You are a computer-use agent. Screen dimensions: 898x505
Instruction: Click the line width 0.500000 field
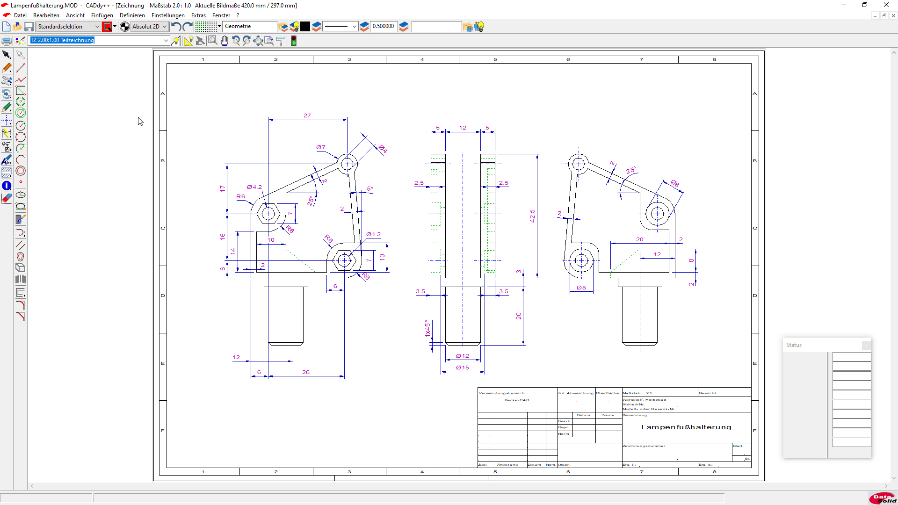pyautogui.click(x=384, y=27)
